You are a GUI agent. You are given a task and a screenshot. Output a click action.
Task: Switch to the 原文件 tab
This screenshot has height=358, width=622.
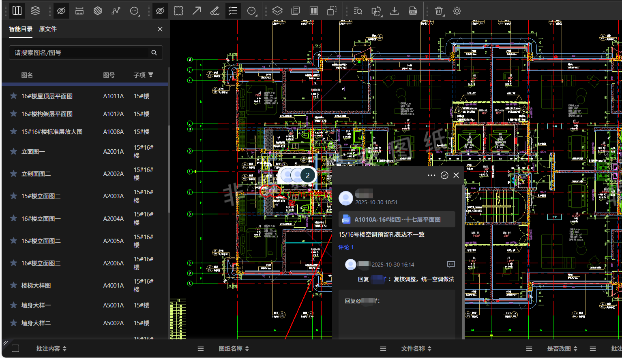tap(48, 29)
